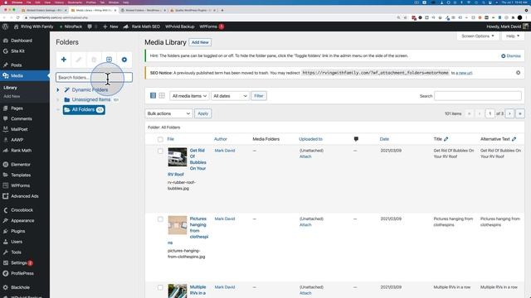
Task: Click the add new folder plus icon
Action: tap(63, 60)
